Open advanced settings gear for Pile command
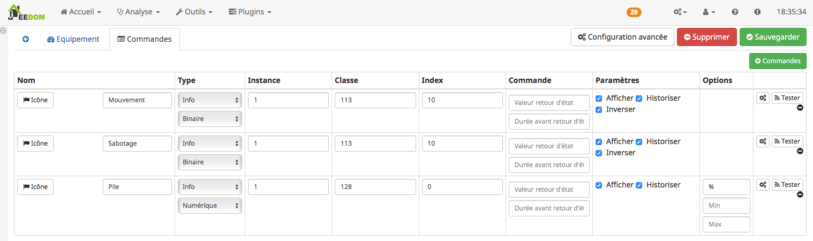Screen dimensions: 813x241 click(x=763, y=185)
